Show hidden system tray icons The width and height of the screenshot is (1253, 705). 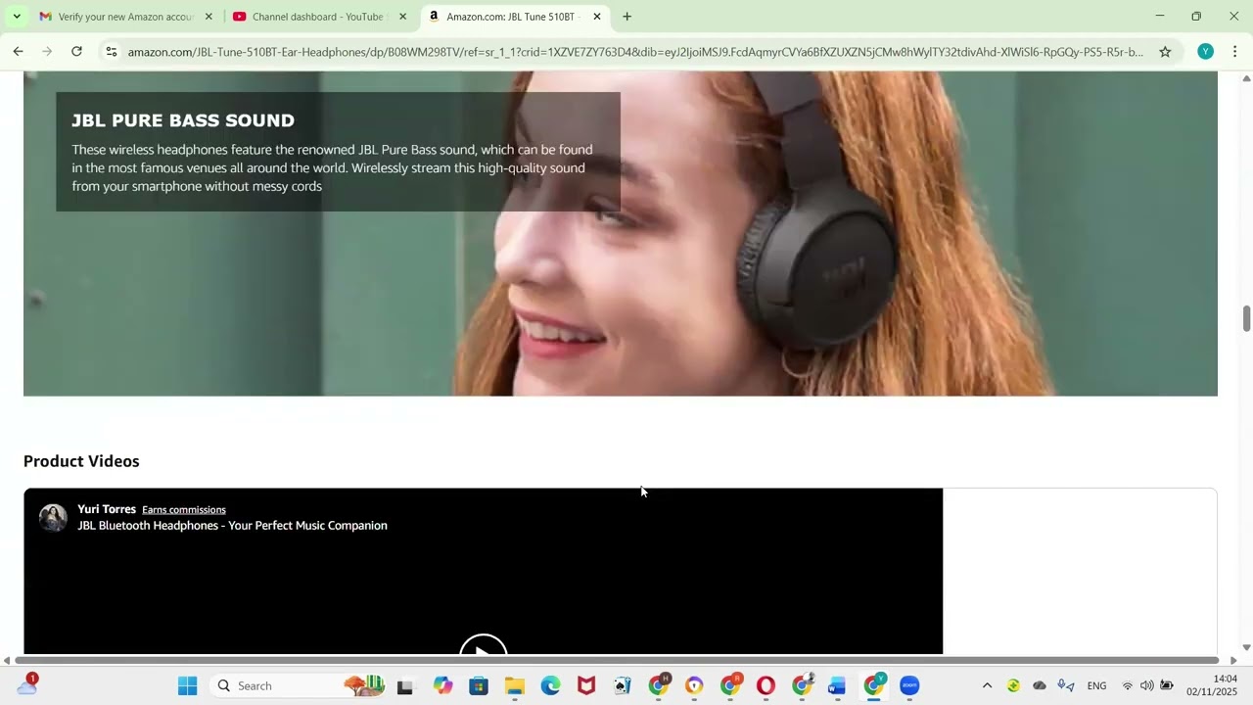tap(987, 685)
